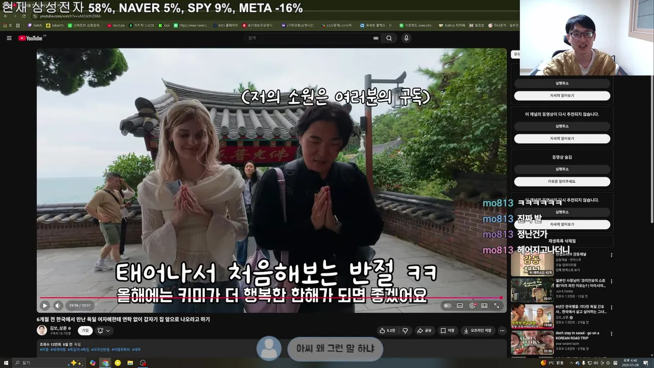Play the video using the play button
This screenshot has height=368, width=654.
coord(45,306)
